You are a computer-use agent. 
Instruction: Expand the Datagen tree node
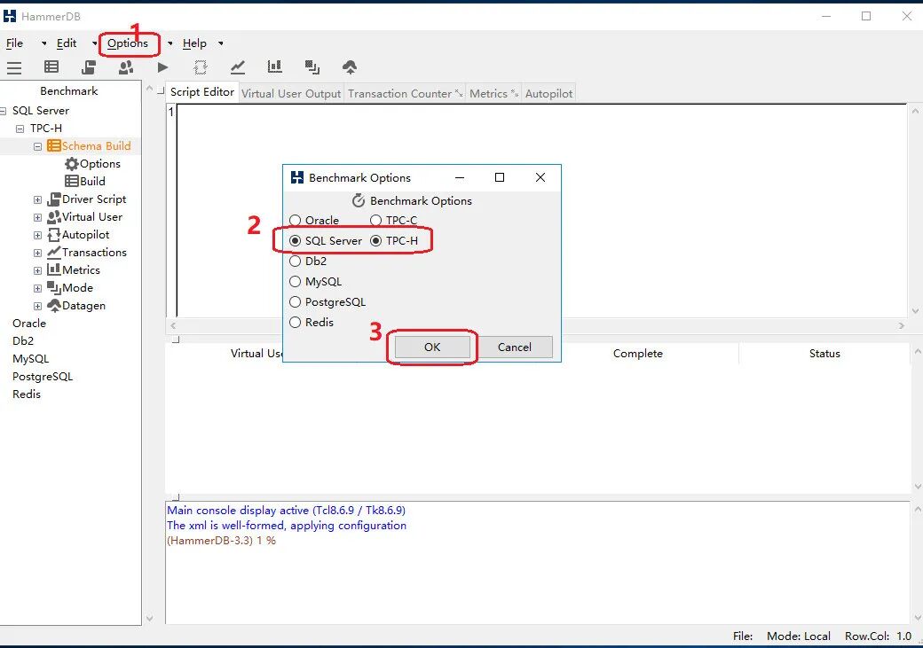coord(37,306)
